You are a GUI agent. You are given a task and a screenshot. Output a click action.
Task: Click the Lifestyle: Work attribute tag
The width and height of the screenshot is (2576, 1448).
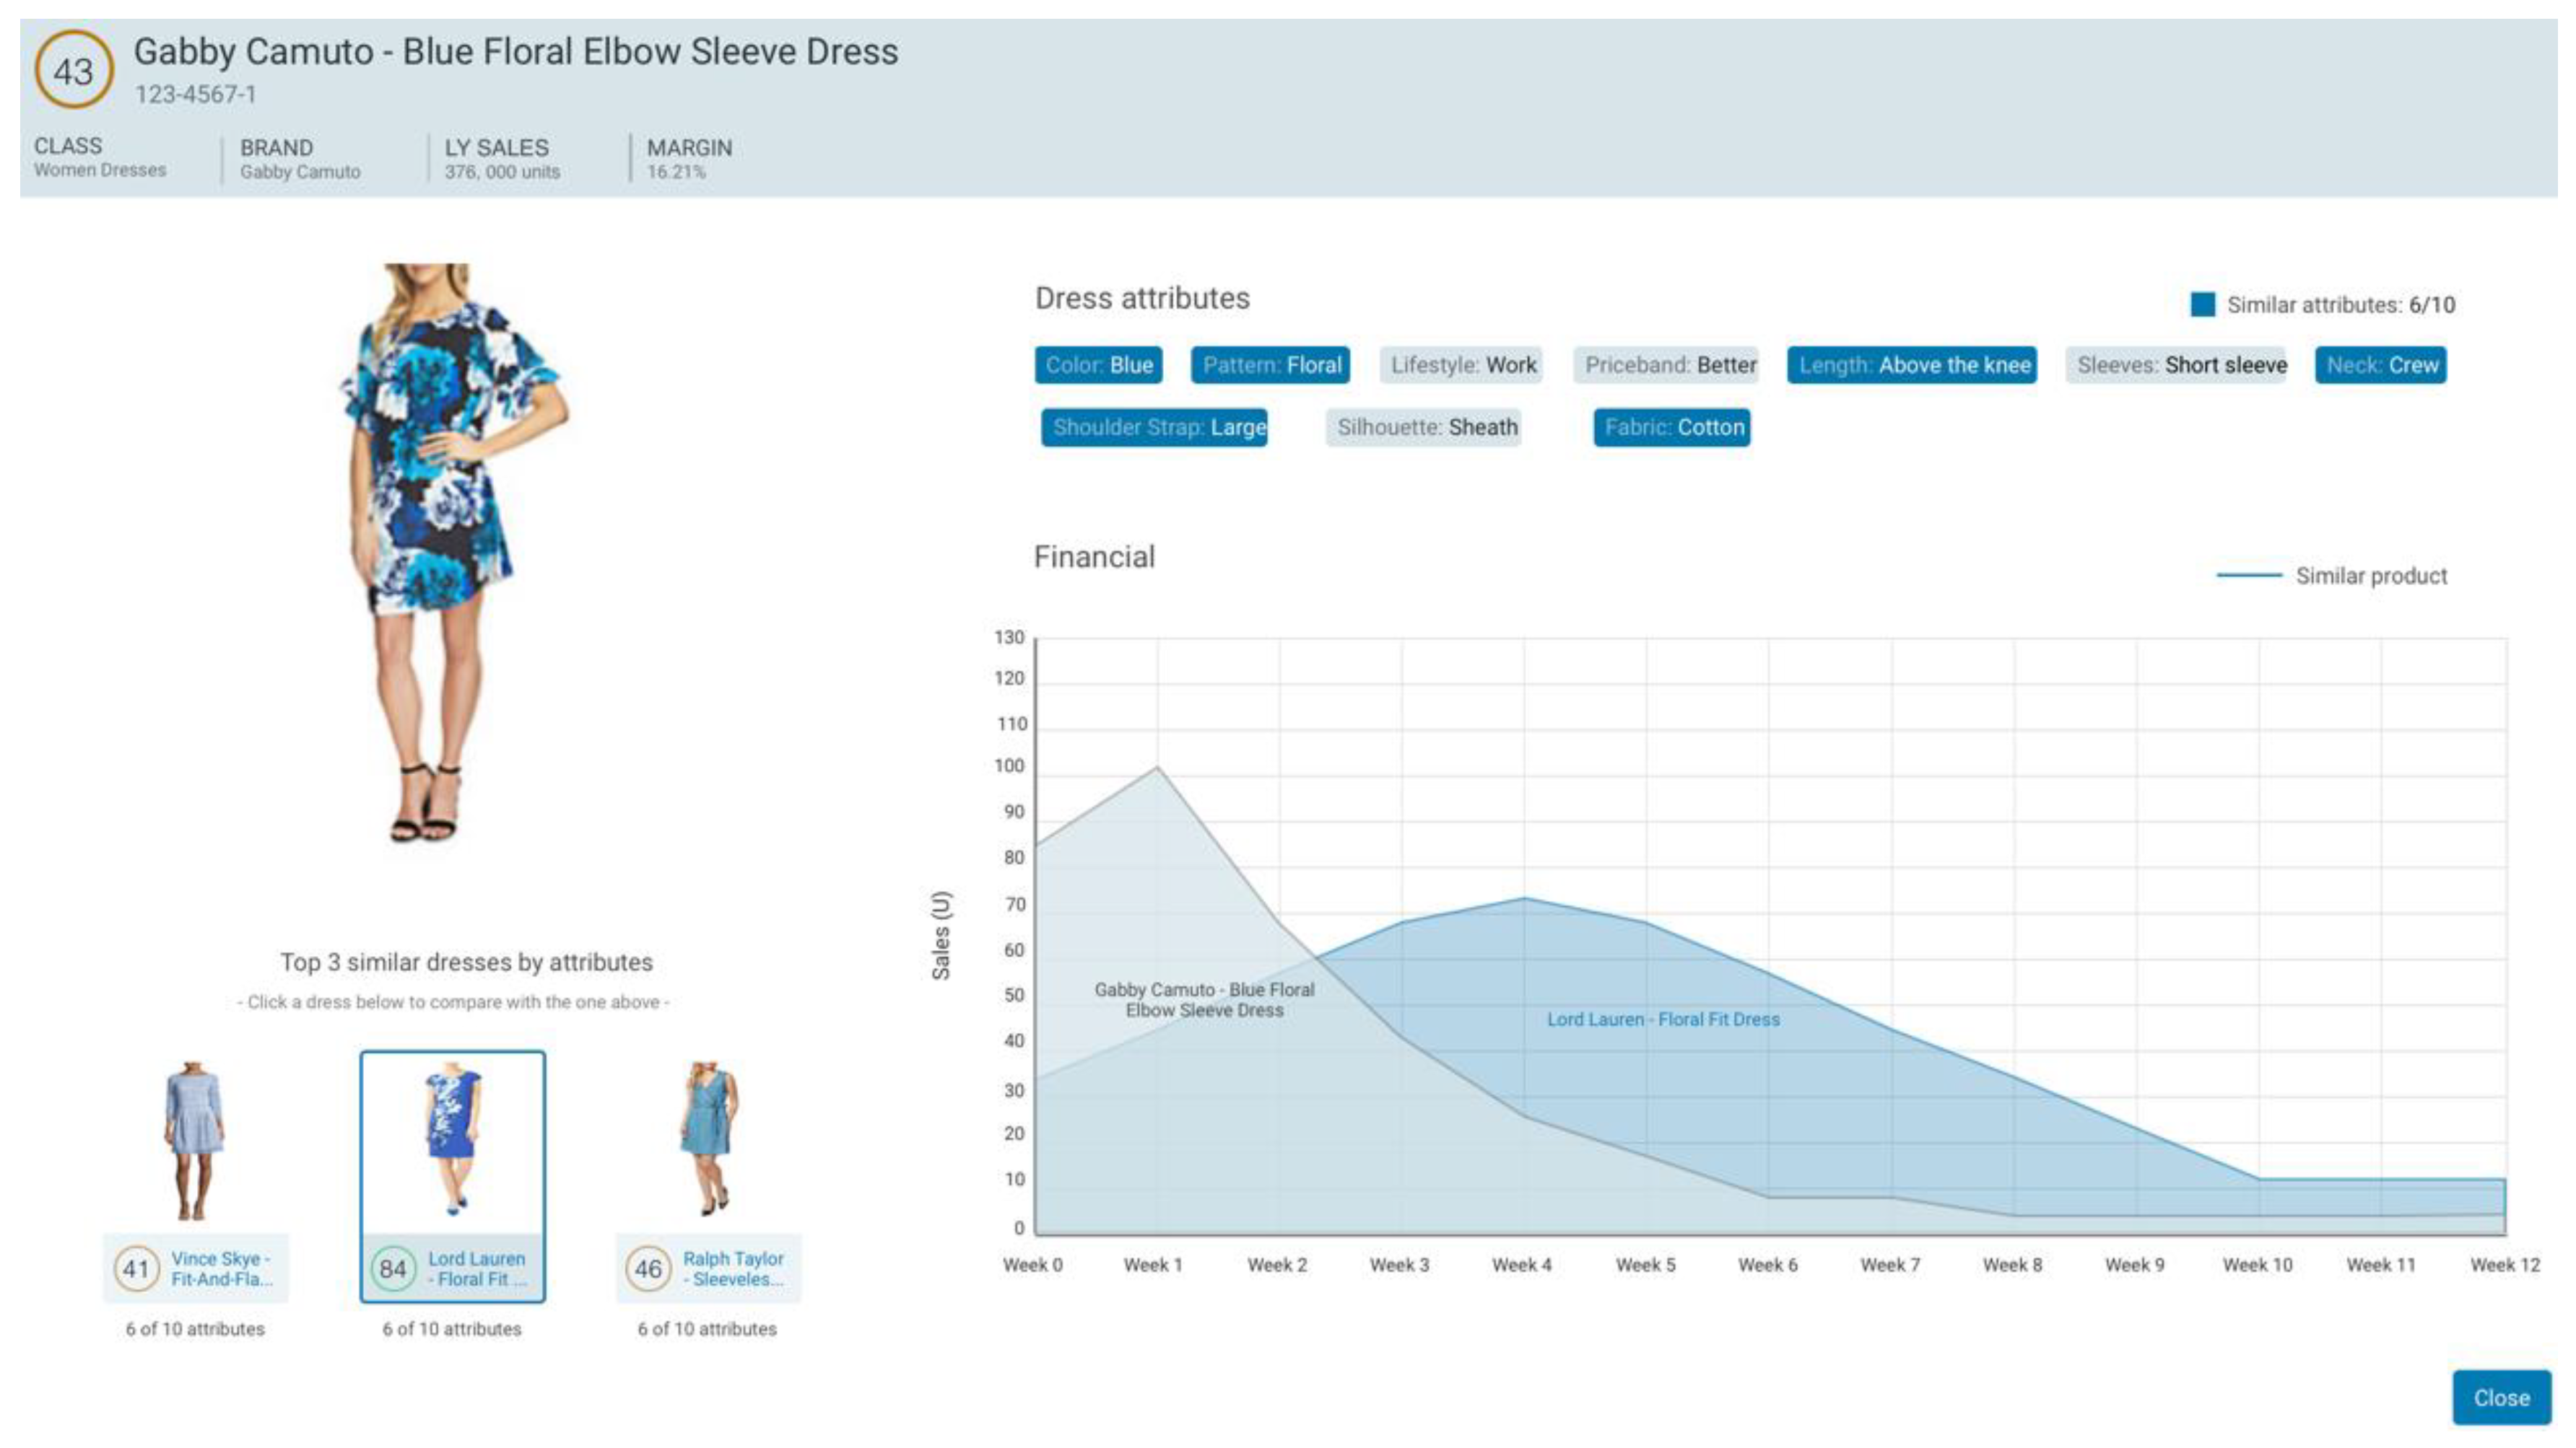1462,365
